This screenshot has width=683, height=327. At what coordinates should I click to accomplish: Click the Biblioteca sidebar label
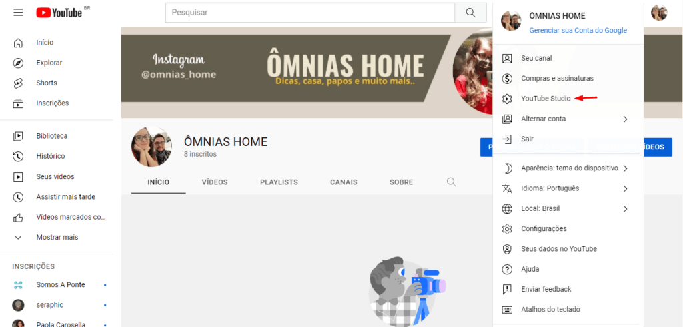click(x=52, y=136)
